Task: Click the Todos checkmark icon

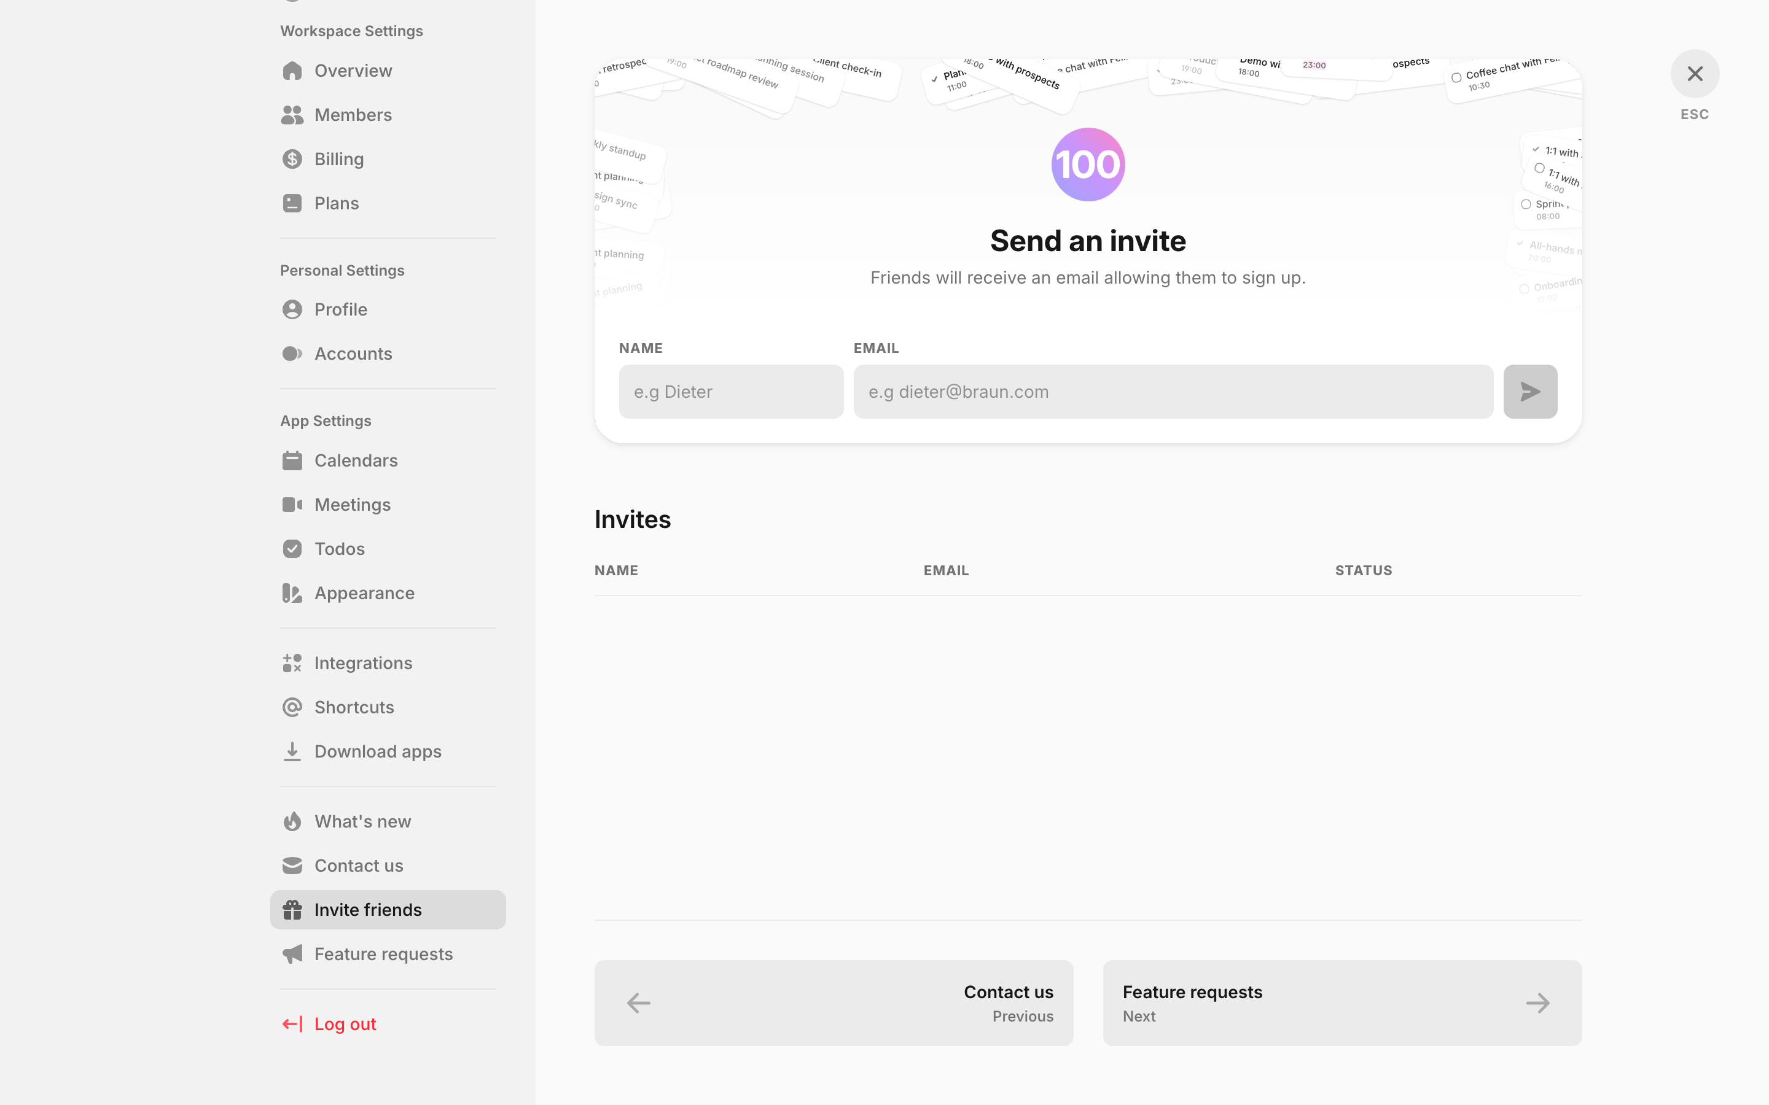Action: 292,549
